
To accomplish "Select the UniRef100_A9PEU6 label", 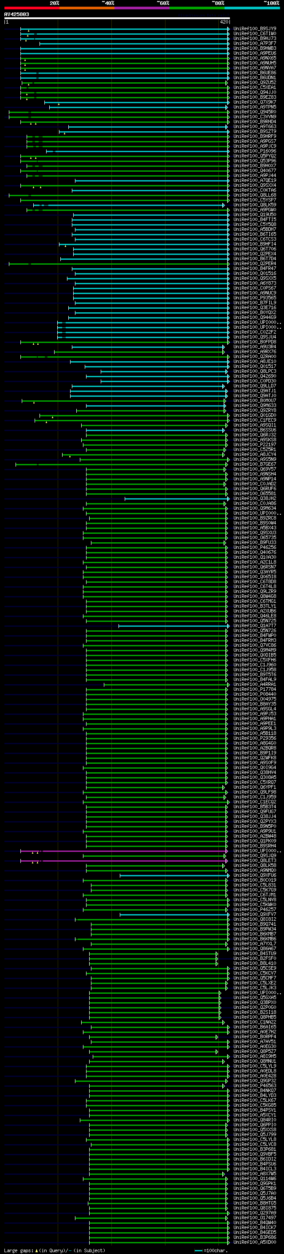I will [255, 53].
